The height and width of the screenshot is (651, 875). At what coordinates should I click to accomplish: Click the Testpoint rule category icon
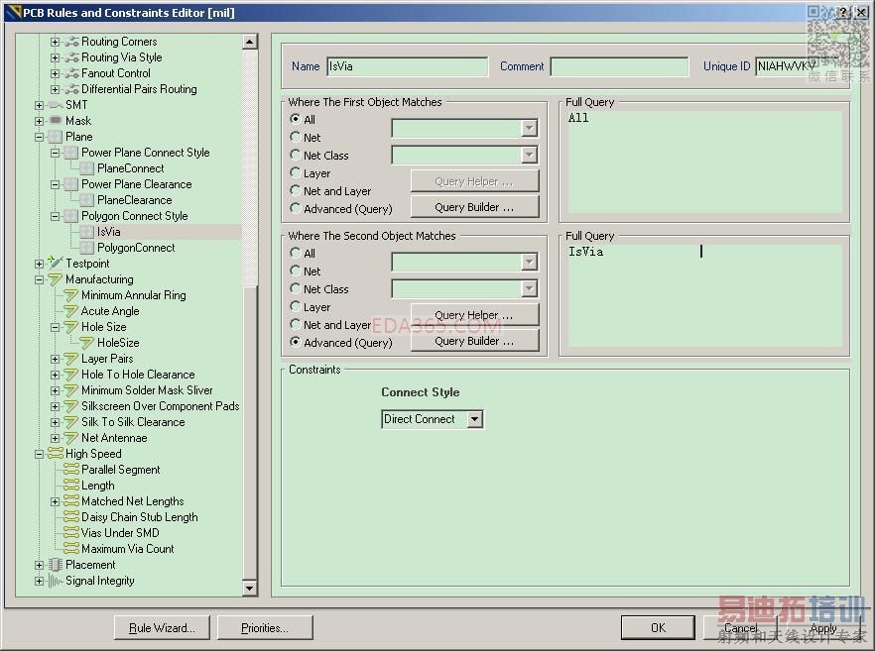point(55,264)
